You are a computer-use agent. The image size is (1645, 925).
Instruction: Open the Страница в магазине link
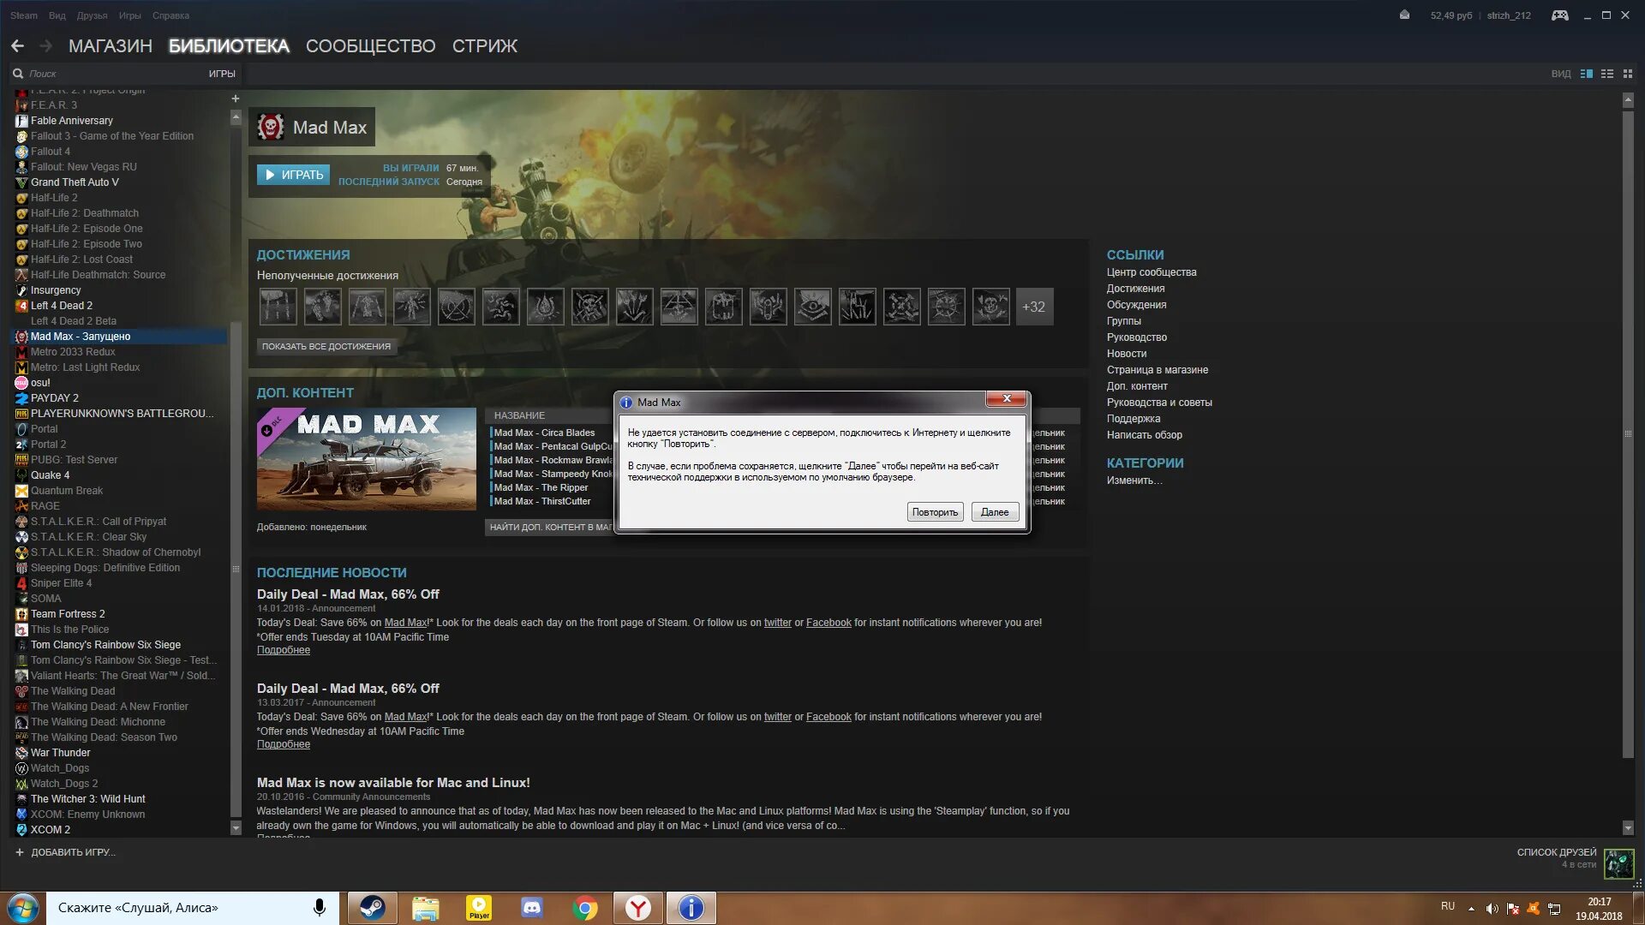click(x=1157, y=370)
